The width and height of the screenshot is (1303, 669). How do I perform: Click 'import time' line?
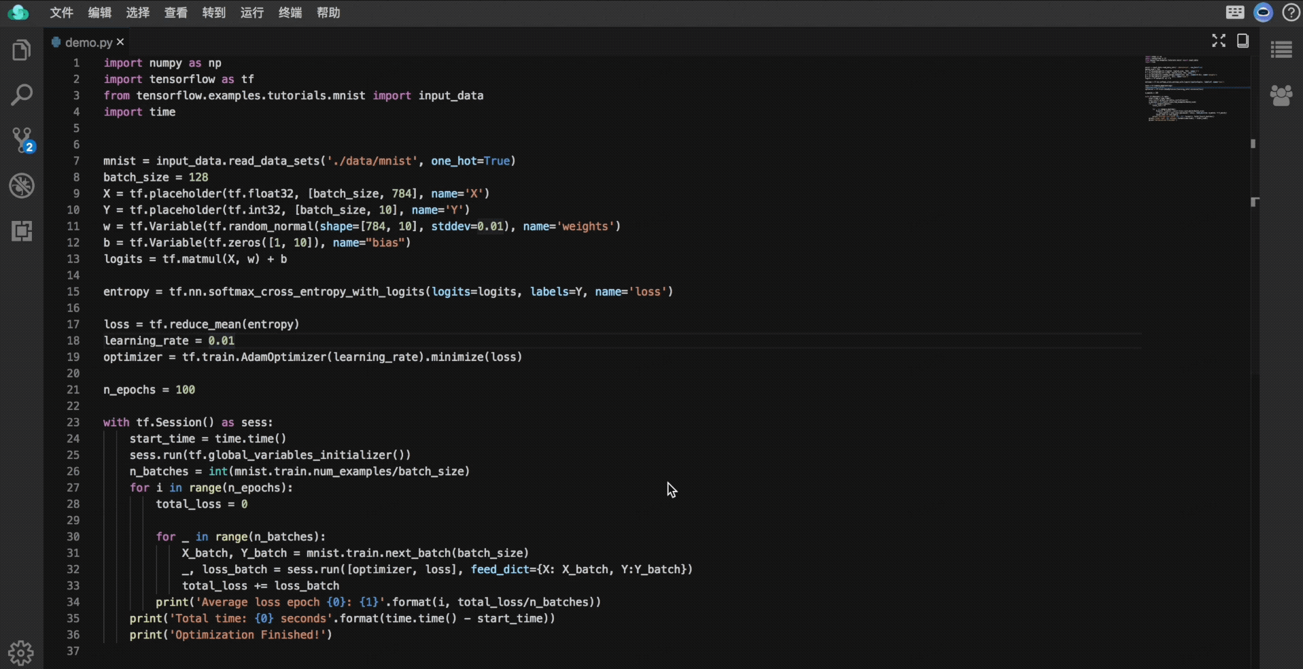[x=139, y=112]
